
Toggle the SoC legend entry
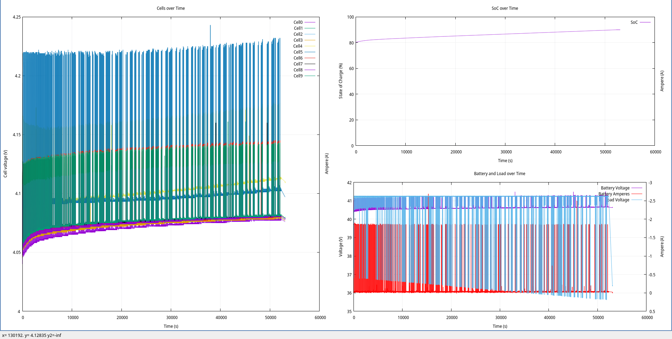click(x=640, y=22)
